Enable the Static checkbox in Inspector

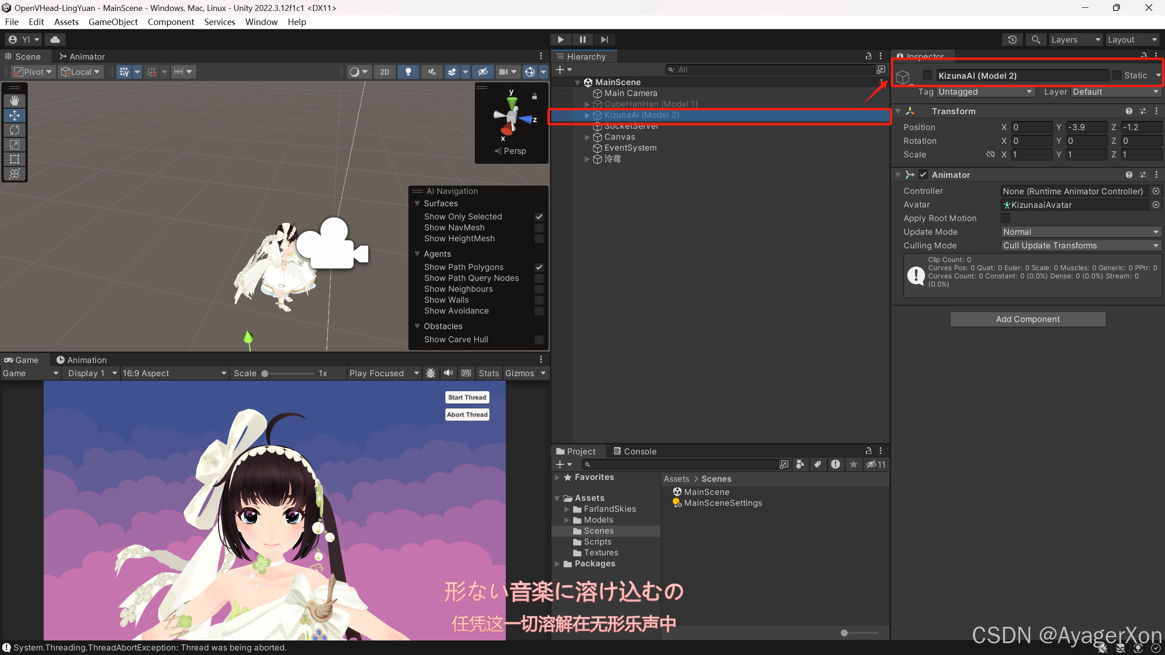click(x=1117, y=76)
